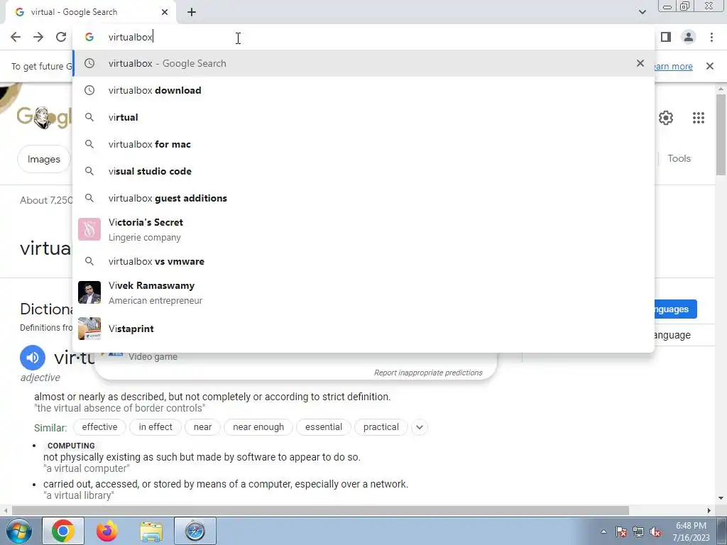Image resolution: width=727 pixels, height=545 pixels.
Task: Select the Vivek Ramaswamy suggestion
Action: click(363, 293)
